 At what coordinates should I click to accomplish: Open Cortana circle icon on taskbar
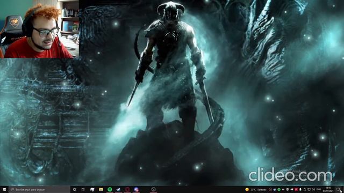pos(74,189)
